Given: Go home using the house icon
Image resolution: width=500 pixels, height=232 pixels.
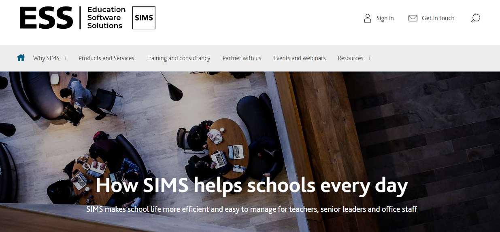Looking at the screenshot, I should point(21,58).
